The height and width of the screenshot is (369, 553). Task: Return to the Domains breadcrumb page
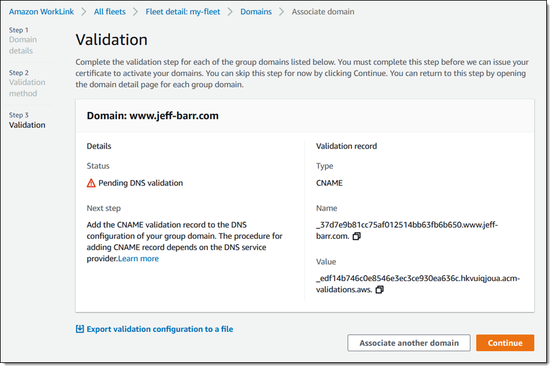point(256,12)
